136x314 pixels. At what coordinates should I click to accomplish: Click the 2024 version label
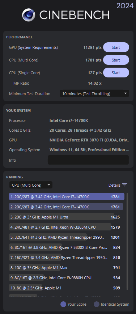pyautogui.click(x=125, y=6)
